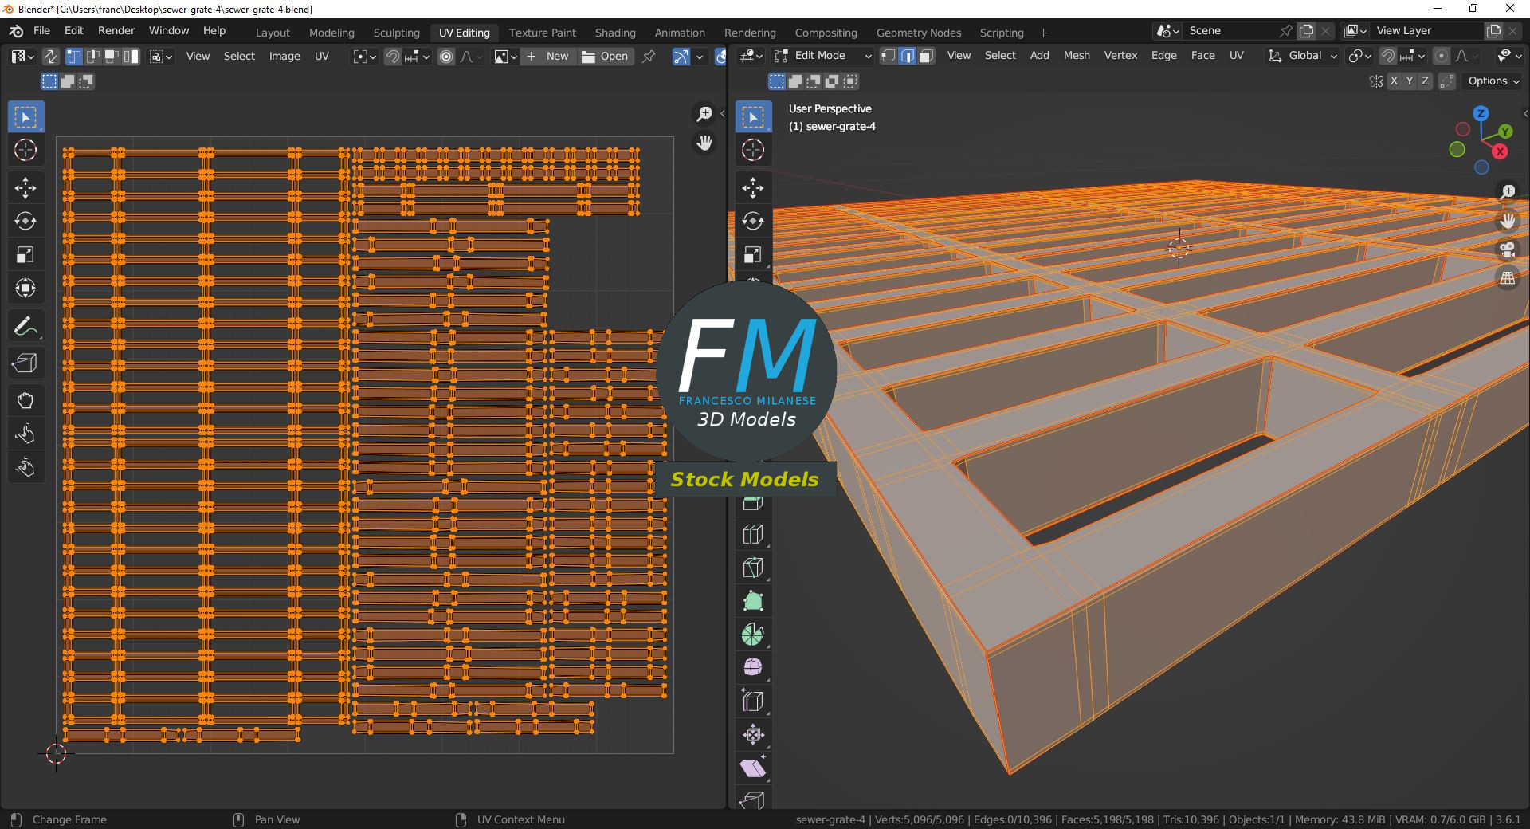Image resolution: width=1530 pixels, height=829 pixels.
Task: Toggle the snapping magnet in 3D viewport header
Action: [1388, 56]
